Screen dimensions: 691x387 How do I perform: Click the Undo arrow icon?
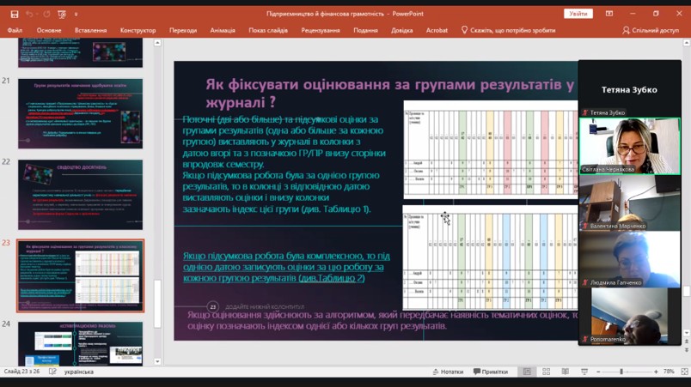click(29, 14)
